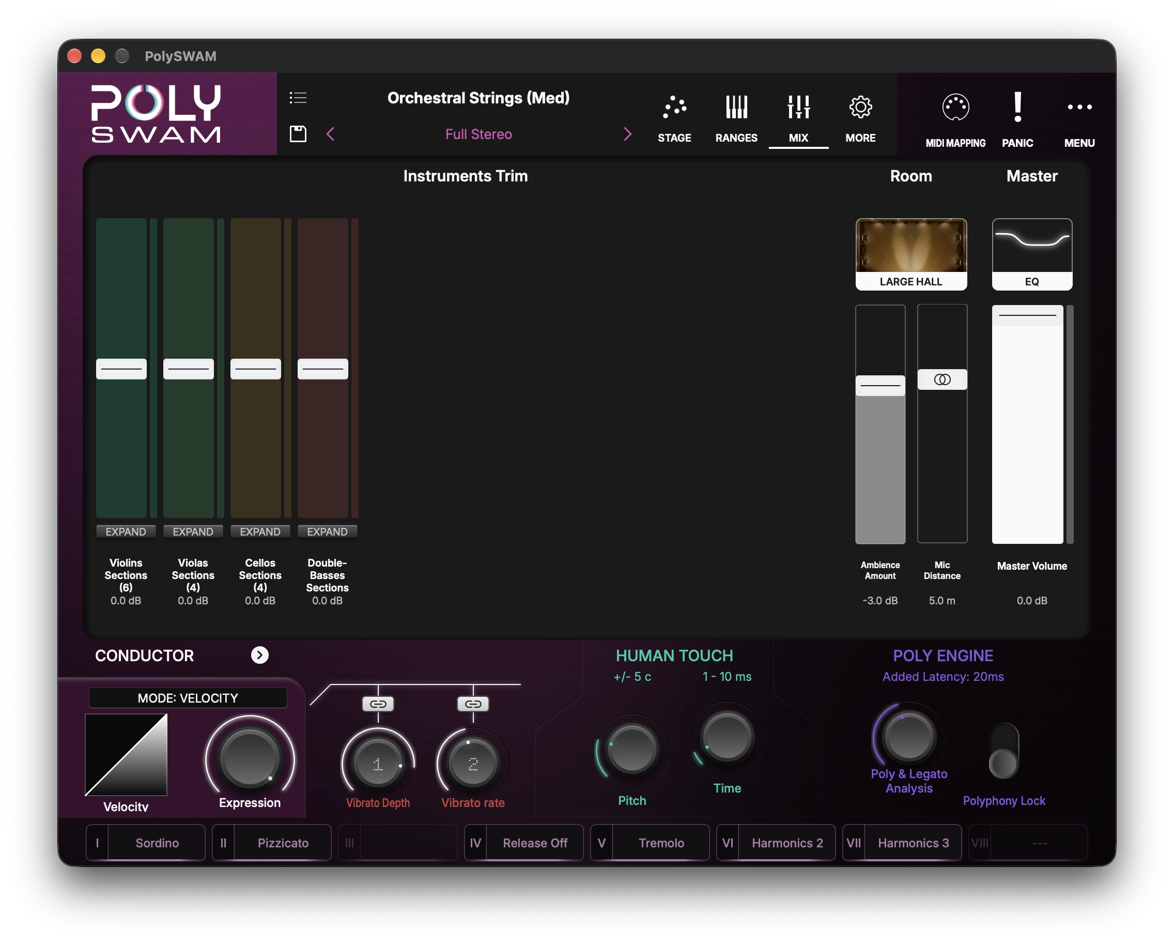Click the Human Touch Pitch knob

631,749
